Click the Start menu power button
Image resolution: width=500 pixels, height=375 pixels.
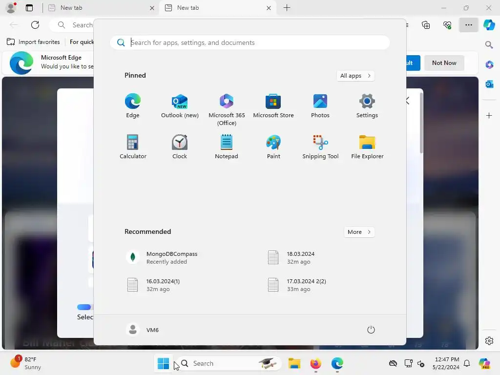[x=371, y=330]
